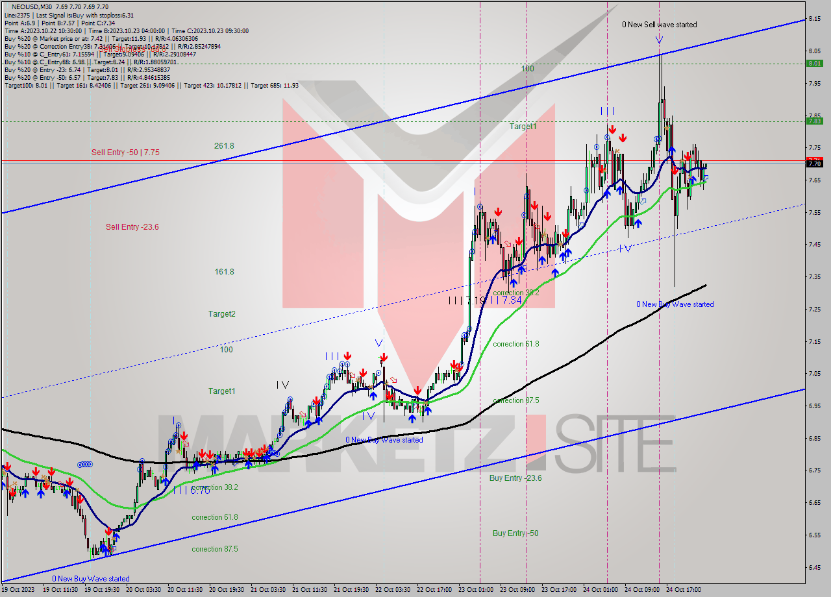Click the 8.05 price axis label
This screenshot has height=597, width=831.
pyautogui.click(x=815, y=51)
